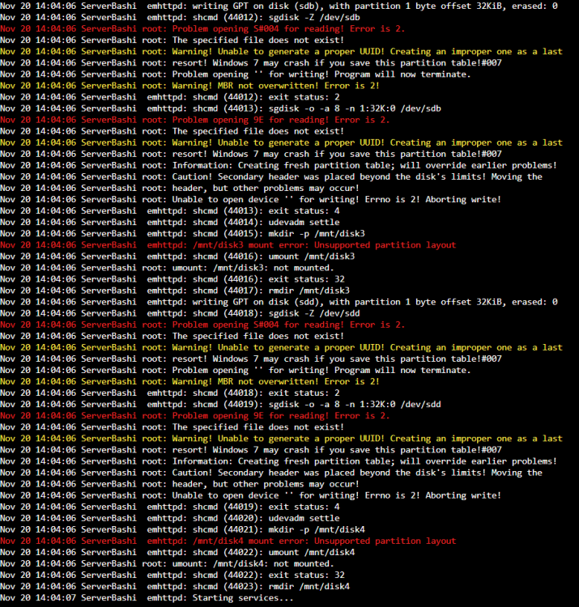The image size is (579, 607).
Task: Click the 'shcmd (44018): sgdisk -Z /dev/sdd' line
Action: (180, 313)
